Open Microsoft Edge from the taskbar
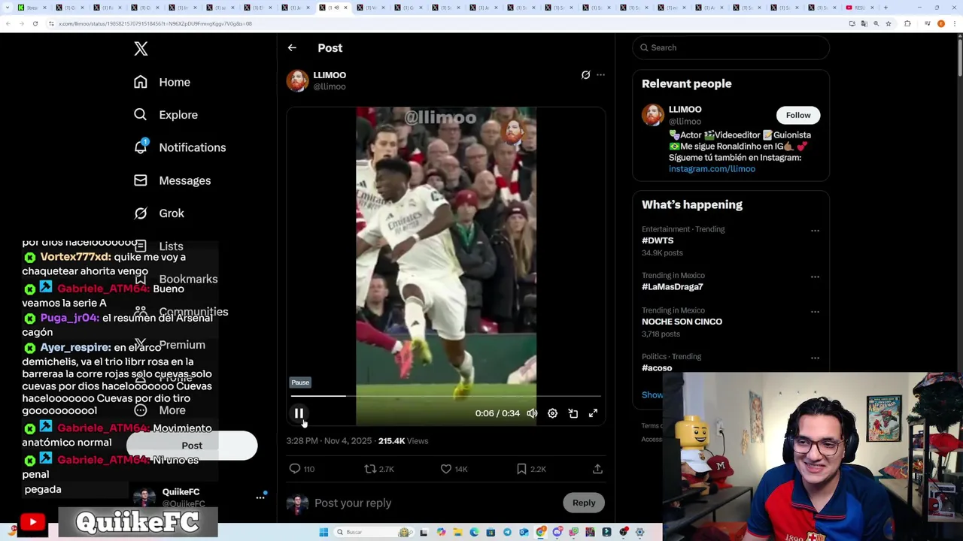The image size is (963, 541). (474, 532)
